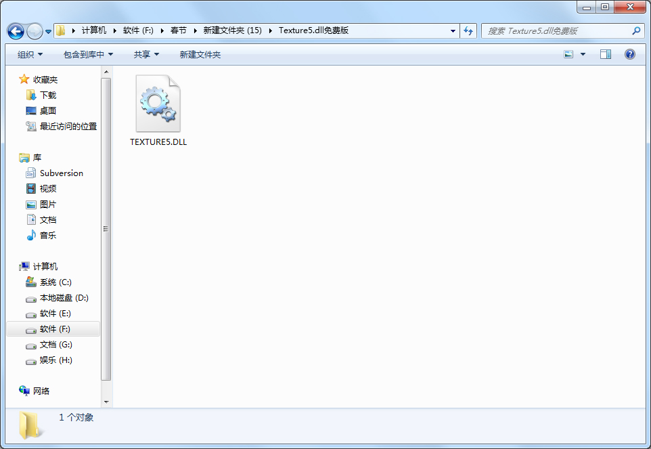Open the 包含到库中 dropdown

88,54
